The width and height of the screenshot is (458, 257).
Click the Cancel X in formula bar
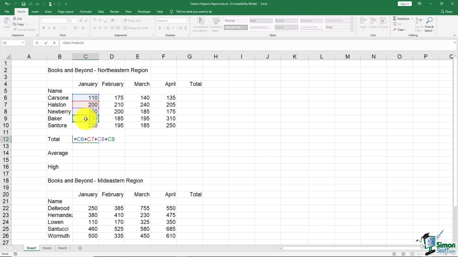click(x=37, y=43)
